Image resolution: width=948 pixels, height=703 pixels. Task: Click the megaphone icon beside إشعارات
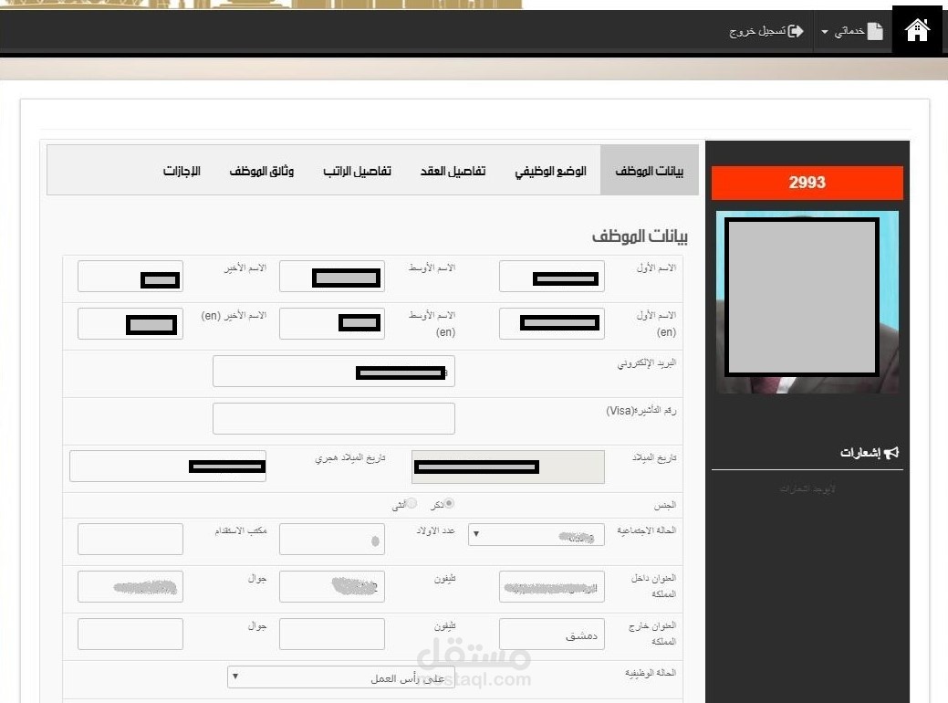point(891,451)
